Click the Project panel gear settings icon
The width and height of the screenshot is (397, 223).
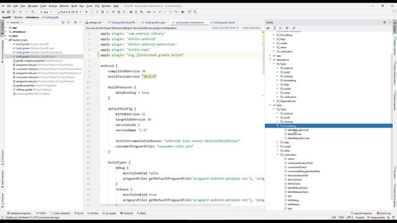click(75, 22)
